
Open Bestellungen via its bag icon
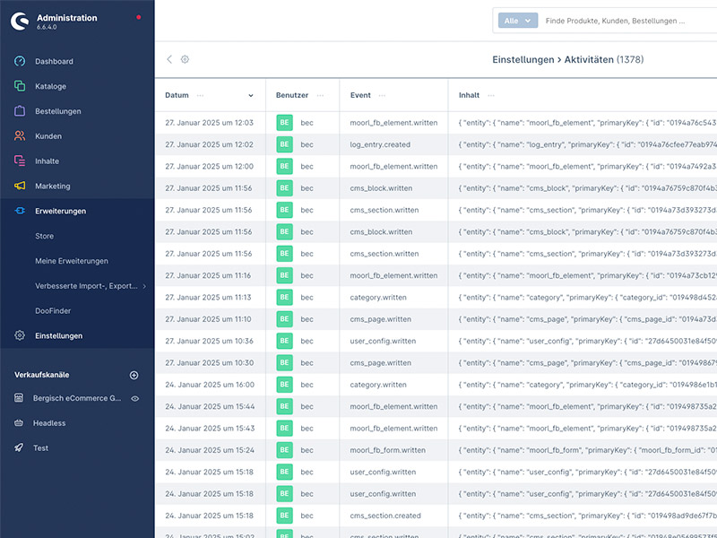20,111
